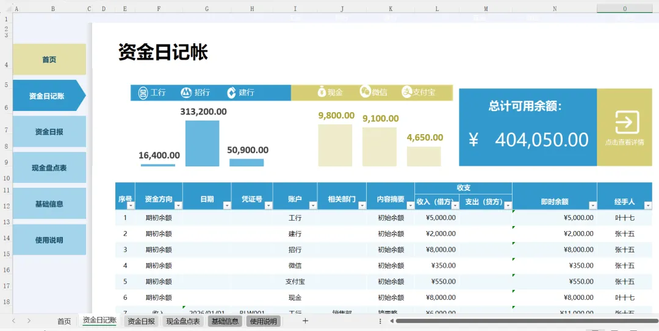Viewport: 659px width, 331px height.
Task: Click the 招行 bank logo icon
Action: (185, 93)
